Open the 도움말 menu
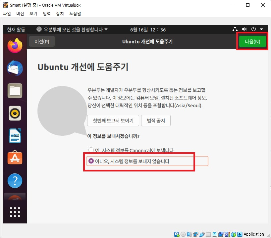The width and height of the screenshot is (271, 238). [x=75, y=14]
